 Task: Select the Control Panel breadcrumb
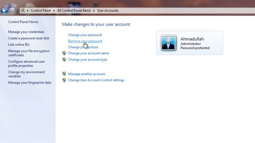[41, 11]
